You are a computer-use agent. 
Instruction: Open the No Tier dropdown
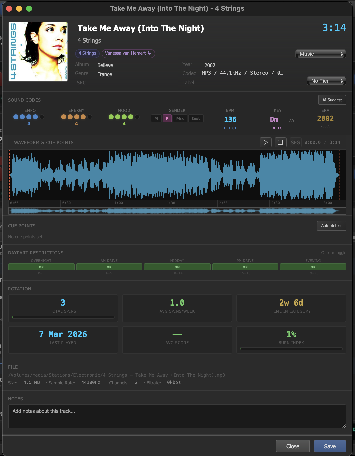326,81
